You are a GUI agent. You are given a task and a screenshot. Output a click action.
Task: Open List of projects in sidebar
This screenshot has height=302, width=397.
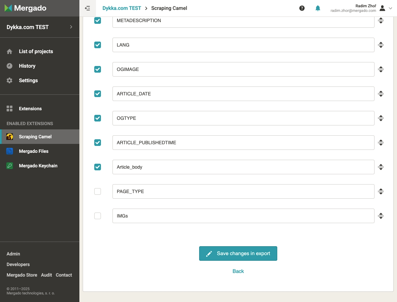(36, 51)
